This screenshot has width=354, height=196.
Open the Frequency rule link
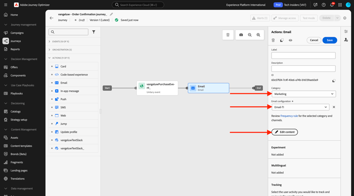point(289,116)
